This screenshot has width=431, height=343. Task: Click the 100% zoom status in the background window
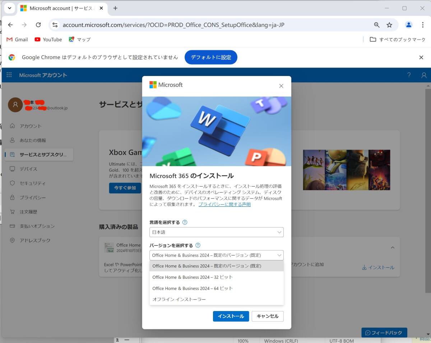(243, 341)
